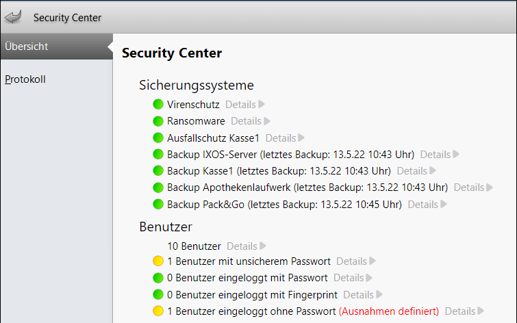Click yellow dot for eingeloggt ohne Passwort
The image size is (517, 323).
pos(158,311)
